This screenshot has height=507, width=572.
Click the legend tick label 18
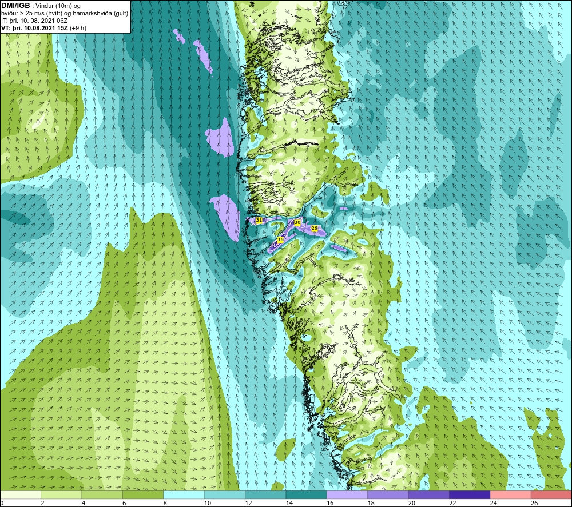tap(371, 503)
